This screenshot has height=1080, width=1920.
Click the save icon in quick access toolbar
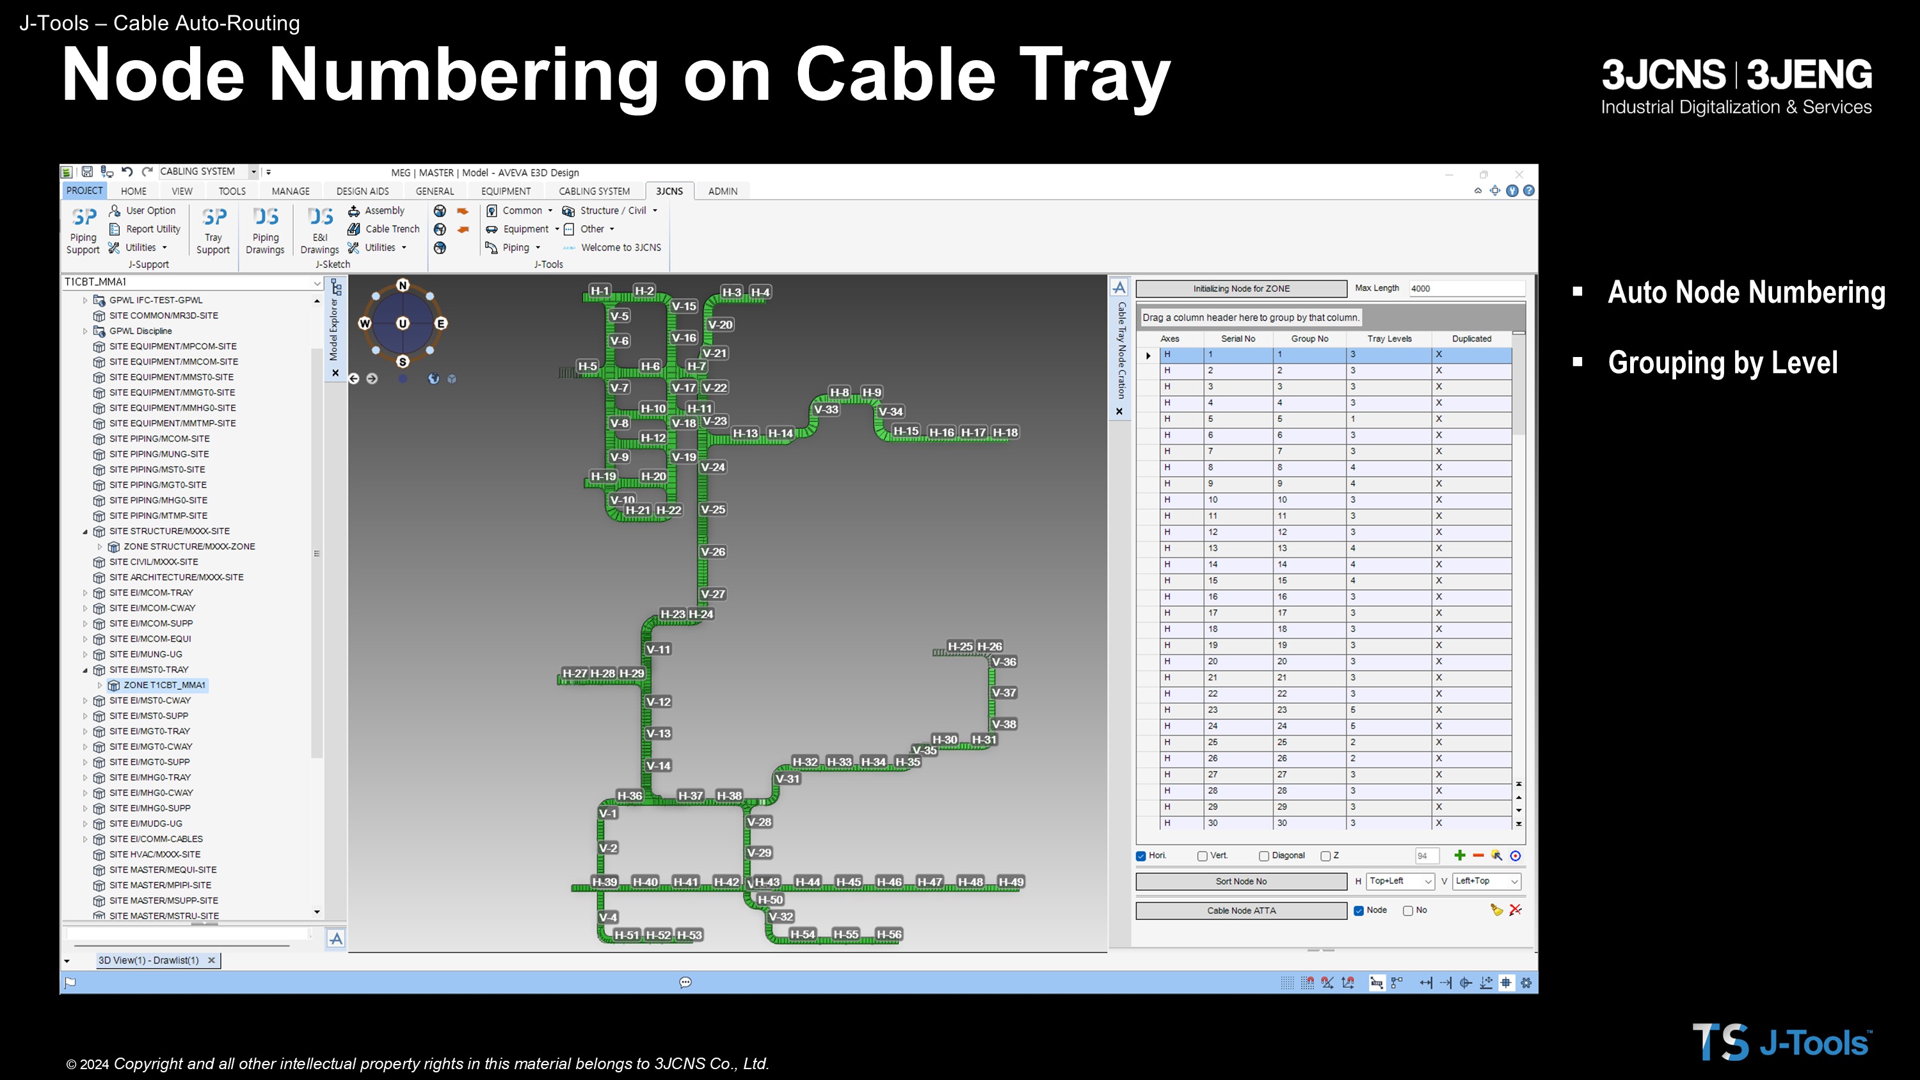pos(86,171)
